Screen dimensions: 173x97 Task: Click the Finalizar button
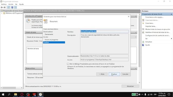coord(114,74)
